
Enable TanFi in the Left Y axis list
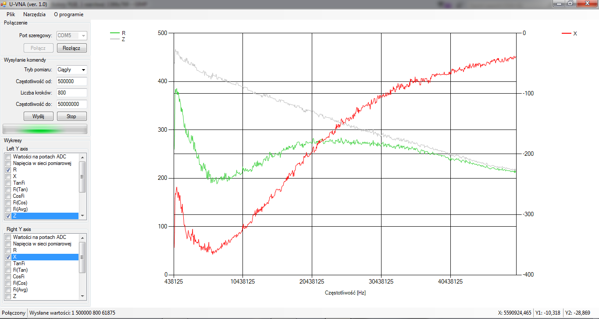pyautogui.click(x=8, y=183)
